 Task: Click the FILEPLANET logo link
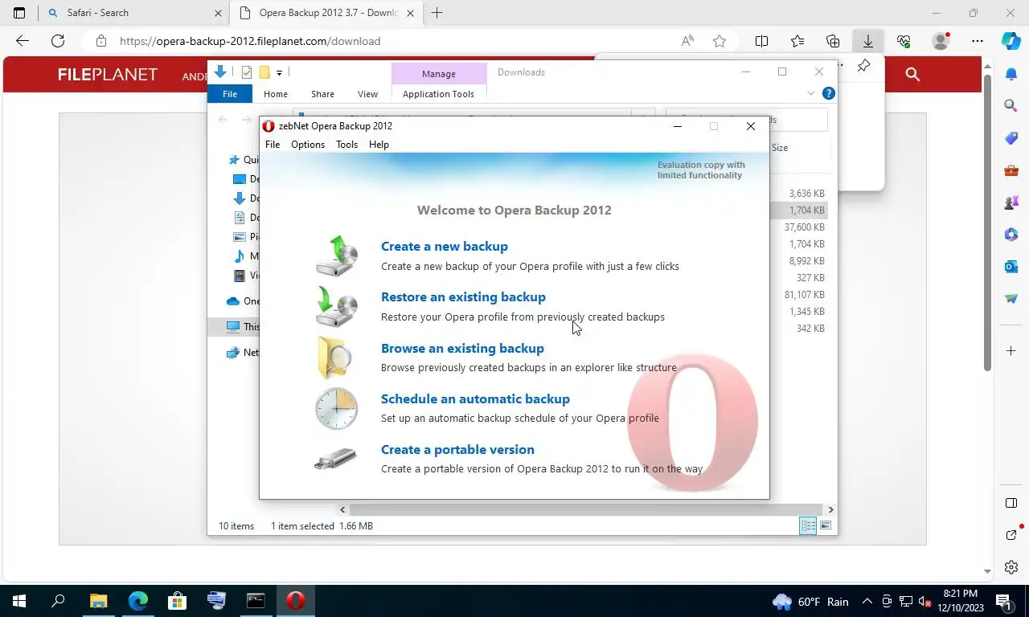coord(108,75)
